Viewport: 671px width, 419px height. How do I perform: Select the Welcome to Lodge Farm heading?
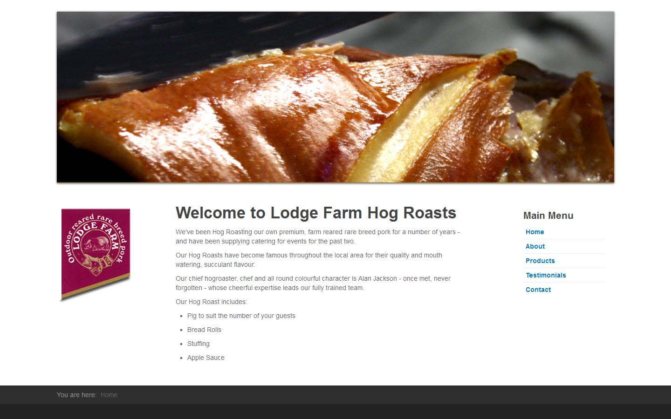point(316,213)
